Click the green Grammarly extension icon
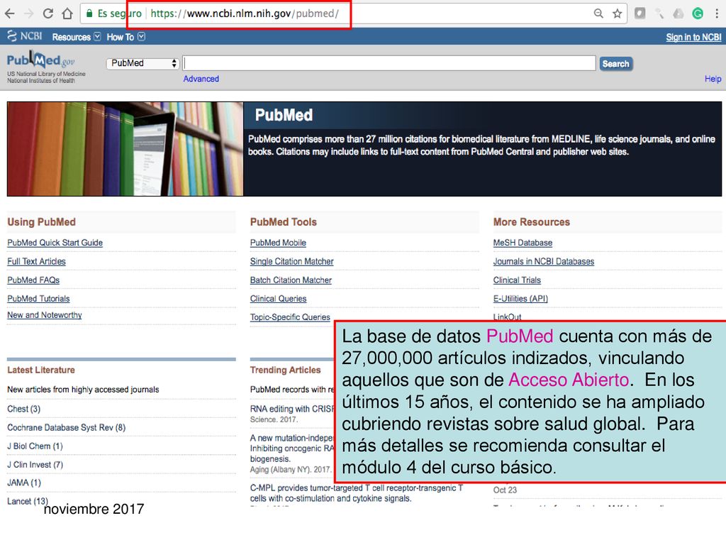This screenshot has width=726, height=545. tap(698, 13)
